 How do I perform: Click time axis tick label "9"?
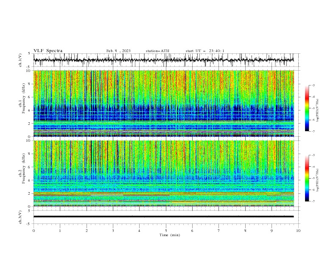pos(272,231)
